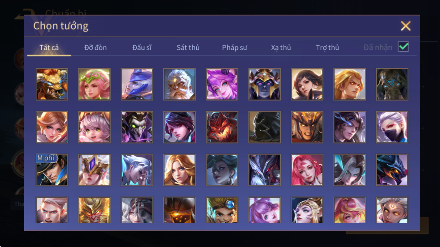
Task: Switch to the "Đỡ đòn" tab
Action: click(x=95, y=48)
